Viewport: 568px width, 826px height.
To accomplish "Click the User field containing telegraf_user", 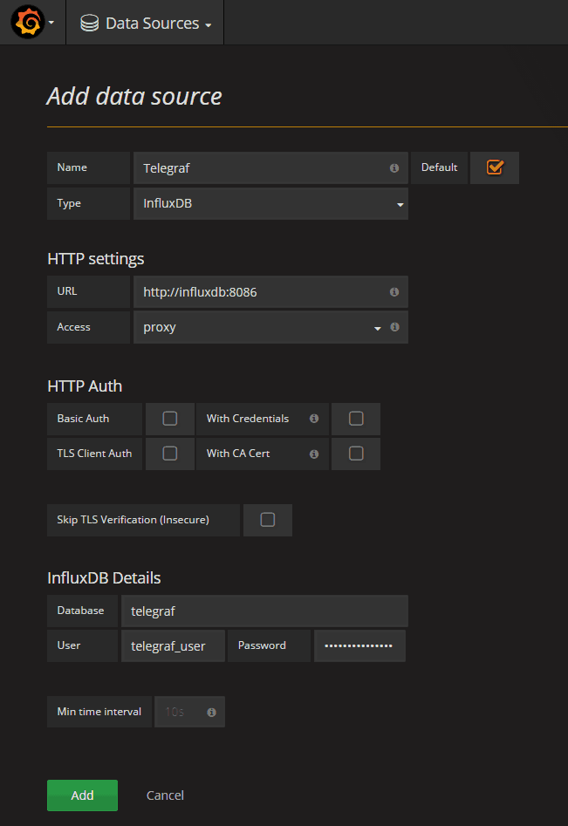I will coord(173,645).
